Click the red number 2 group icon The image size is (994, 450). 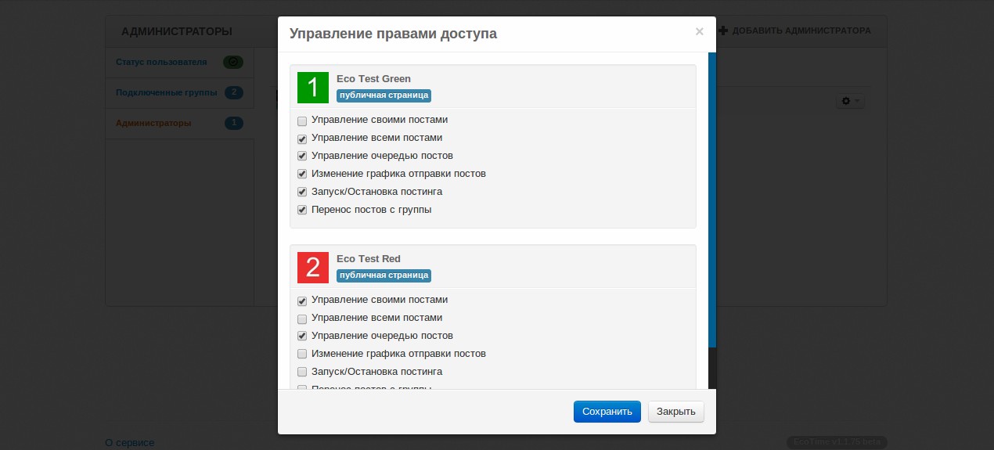313,268
